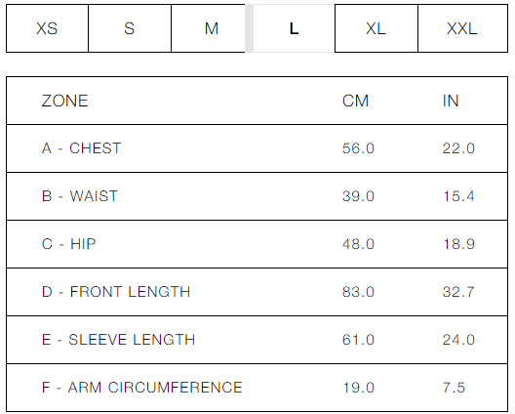Select the E - SLEEVE LENGTH row
The height and width of the screenshot is (414, 515).
(257, 340)
